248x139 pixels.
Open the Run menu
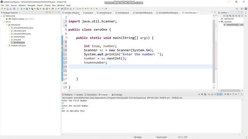tap(54, 5)
